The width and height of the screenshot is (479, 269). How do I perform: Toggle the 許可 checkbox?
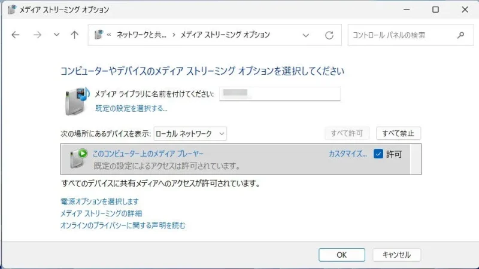(378, 154)
